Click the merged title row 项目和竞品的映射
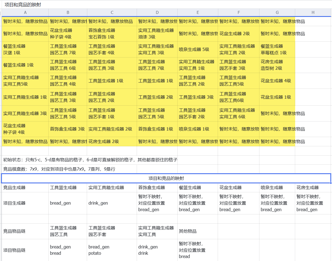 166,178
